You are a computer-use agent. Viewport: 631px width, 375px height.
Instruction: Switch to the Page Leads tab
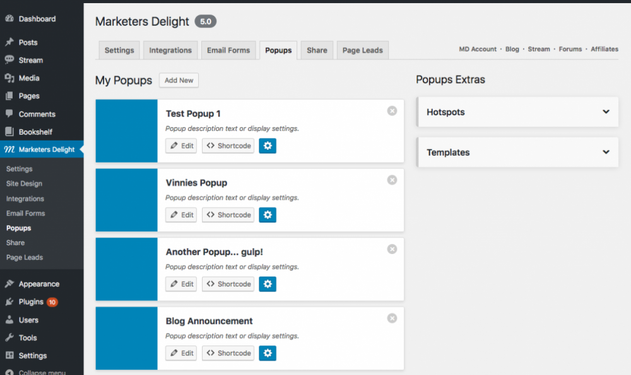[x=362, y=50]
